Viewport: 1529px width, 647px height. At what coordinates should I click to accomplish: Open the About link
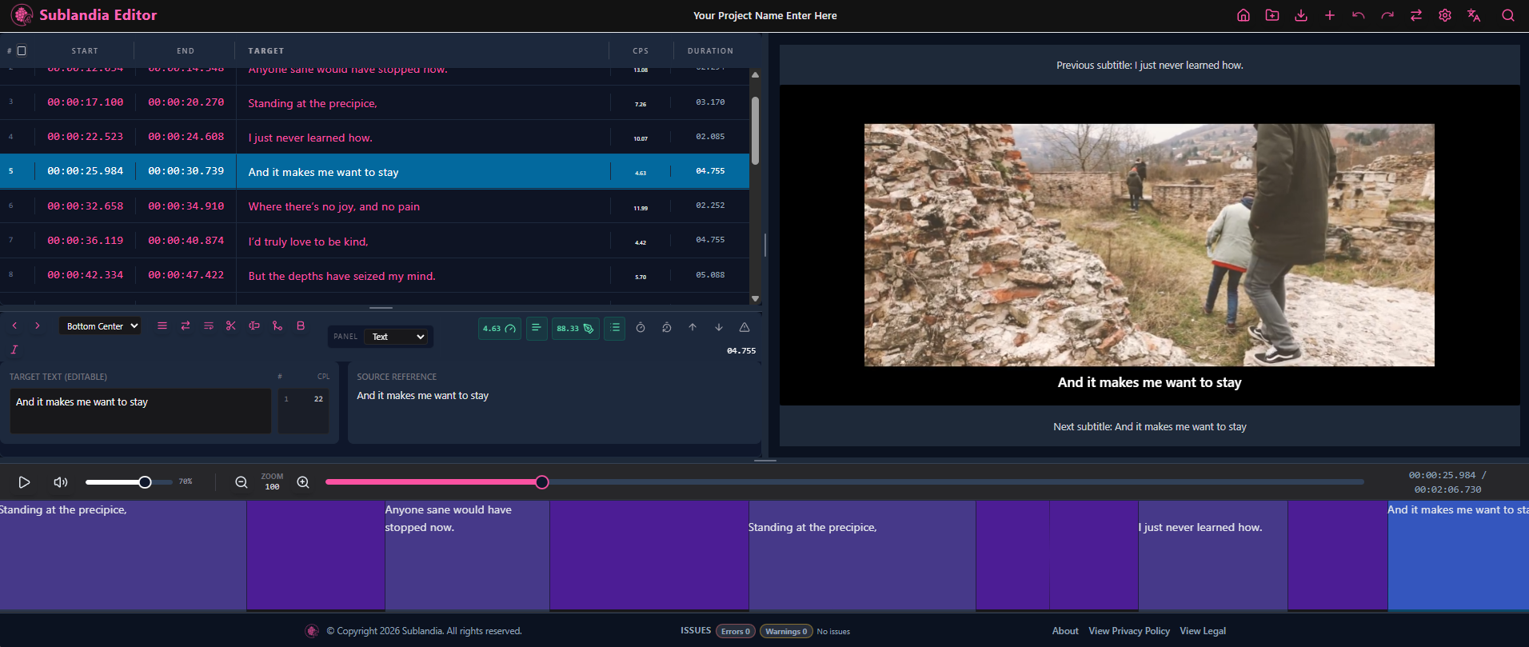pos(1065,631)
